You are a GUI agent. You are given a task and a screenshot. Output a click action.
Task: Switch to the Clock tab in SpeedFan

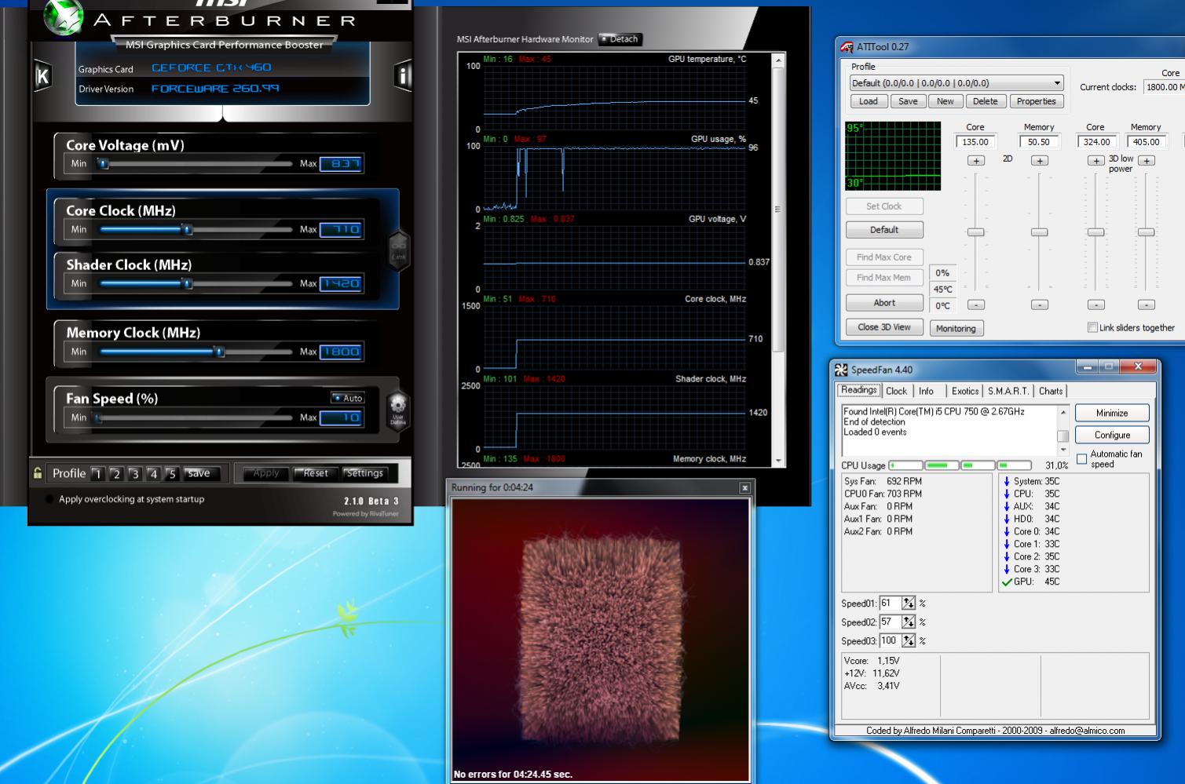[896, 391]
